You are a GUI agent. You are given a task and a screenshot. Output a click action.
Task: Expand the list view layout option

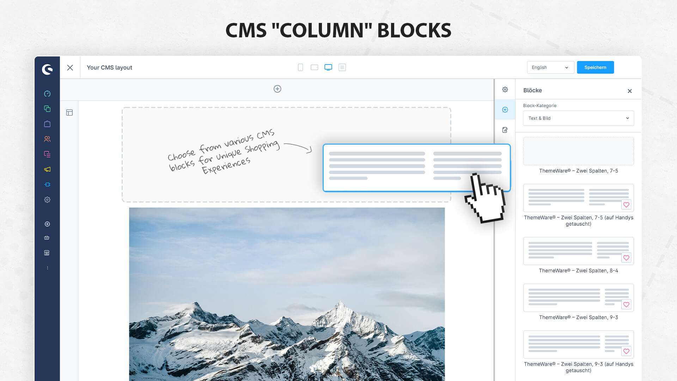coord(343,67)
